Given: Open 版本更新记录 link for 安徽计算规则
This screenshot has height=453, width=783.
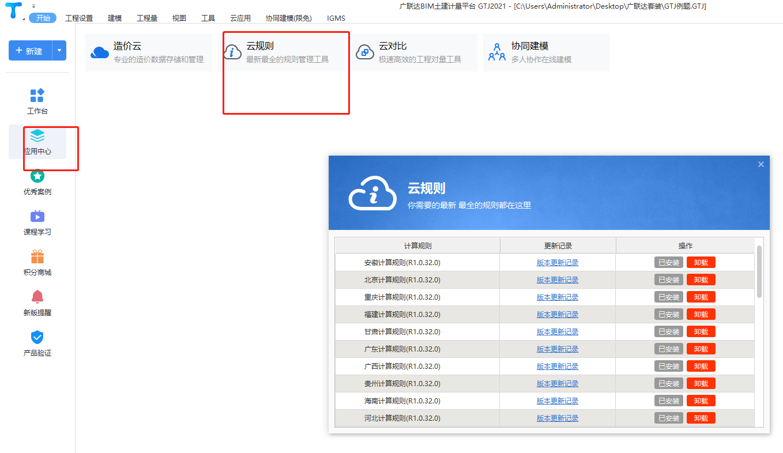Looking at the screenshot, I should [x=558, y=263].
